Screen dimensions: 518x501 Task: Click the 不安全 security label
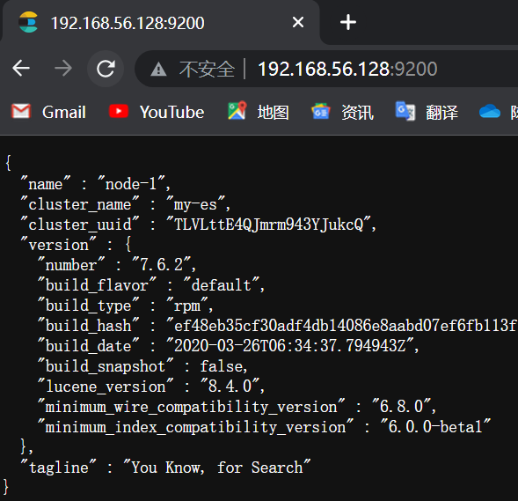pos(207,69)
